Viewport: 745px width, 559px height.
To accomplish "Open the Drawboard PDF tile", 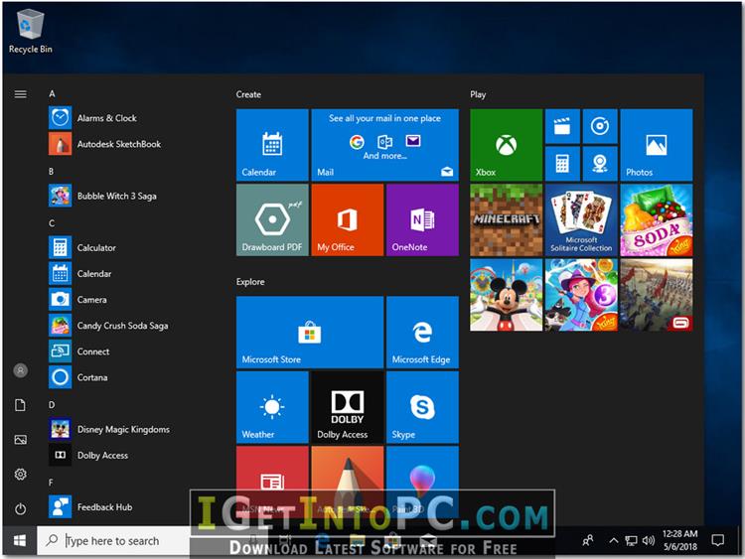I will click(x=272, y=219).
